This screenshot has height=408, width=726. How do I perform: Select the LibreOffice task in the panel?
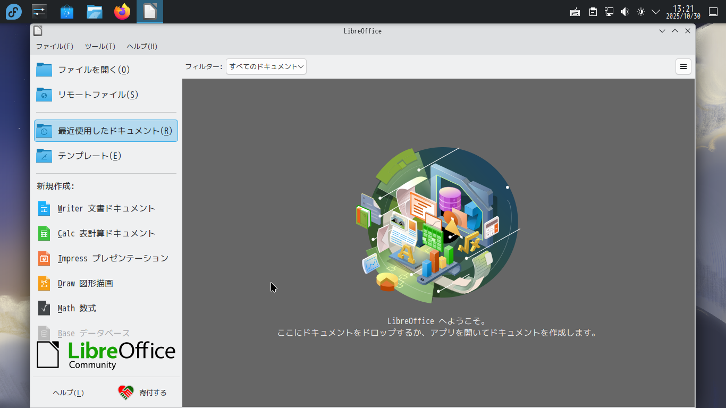tap(150, 12)
